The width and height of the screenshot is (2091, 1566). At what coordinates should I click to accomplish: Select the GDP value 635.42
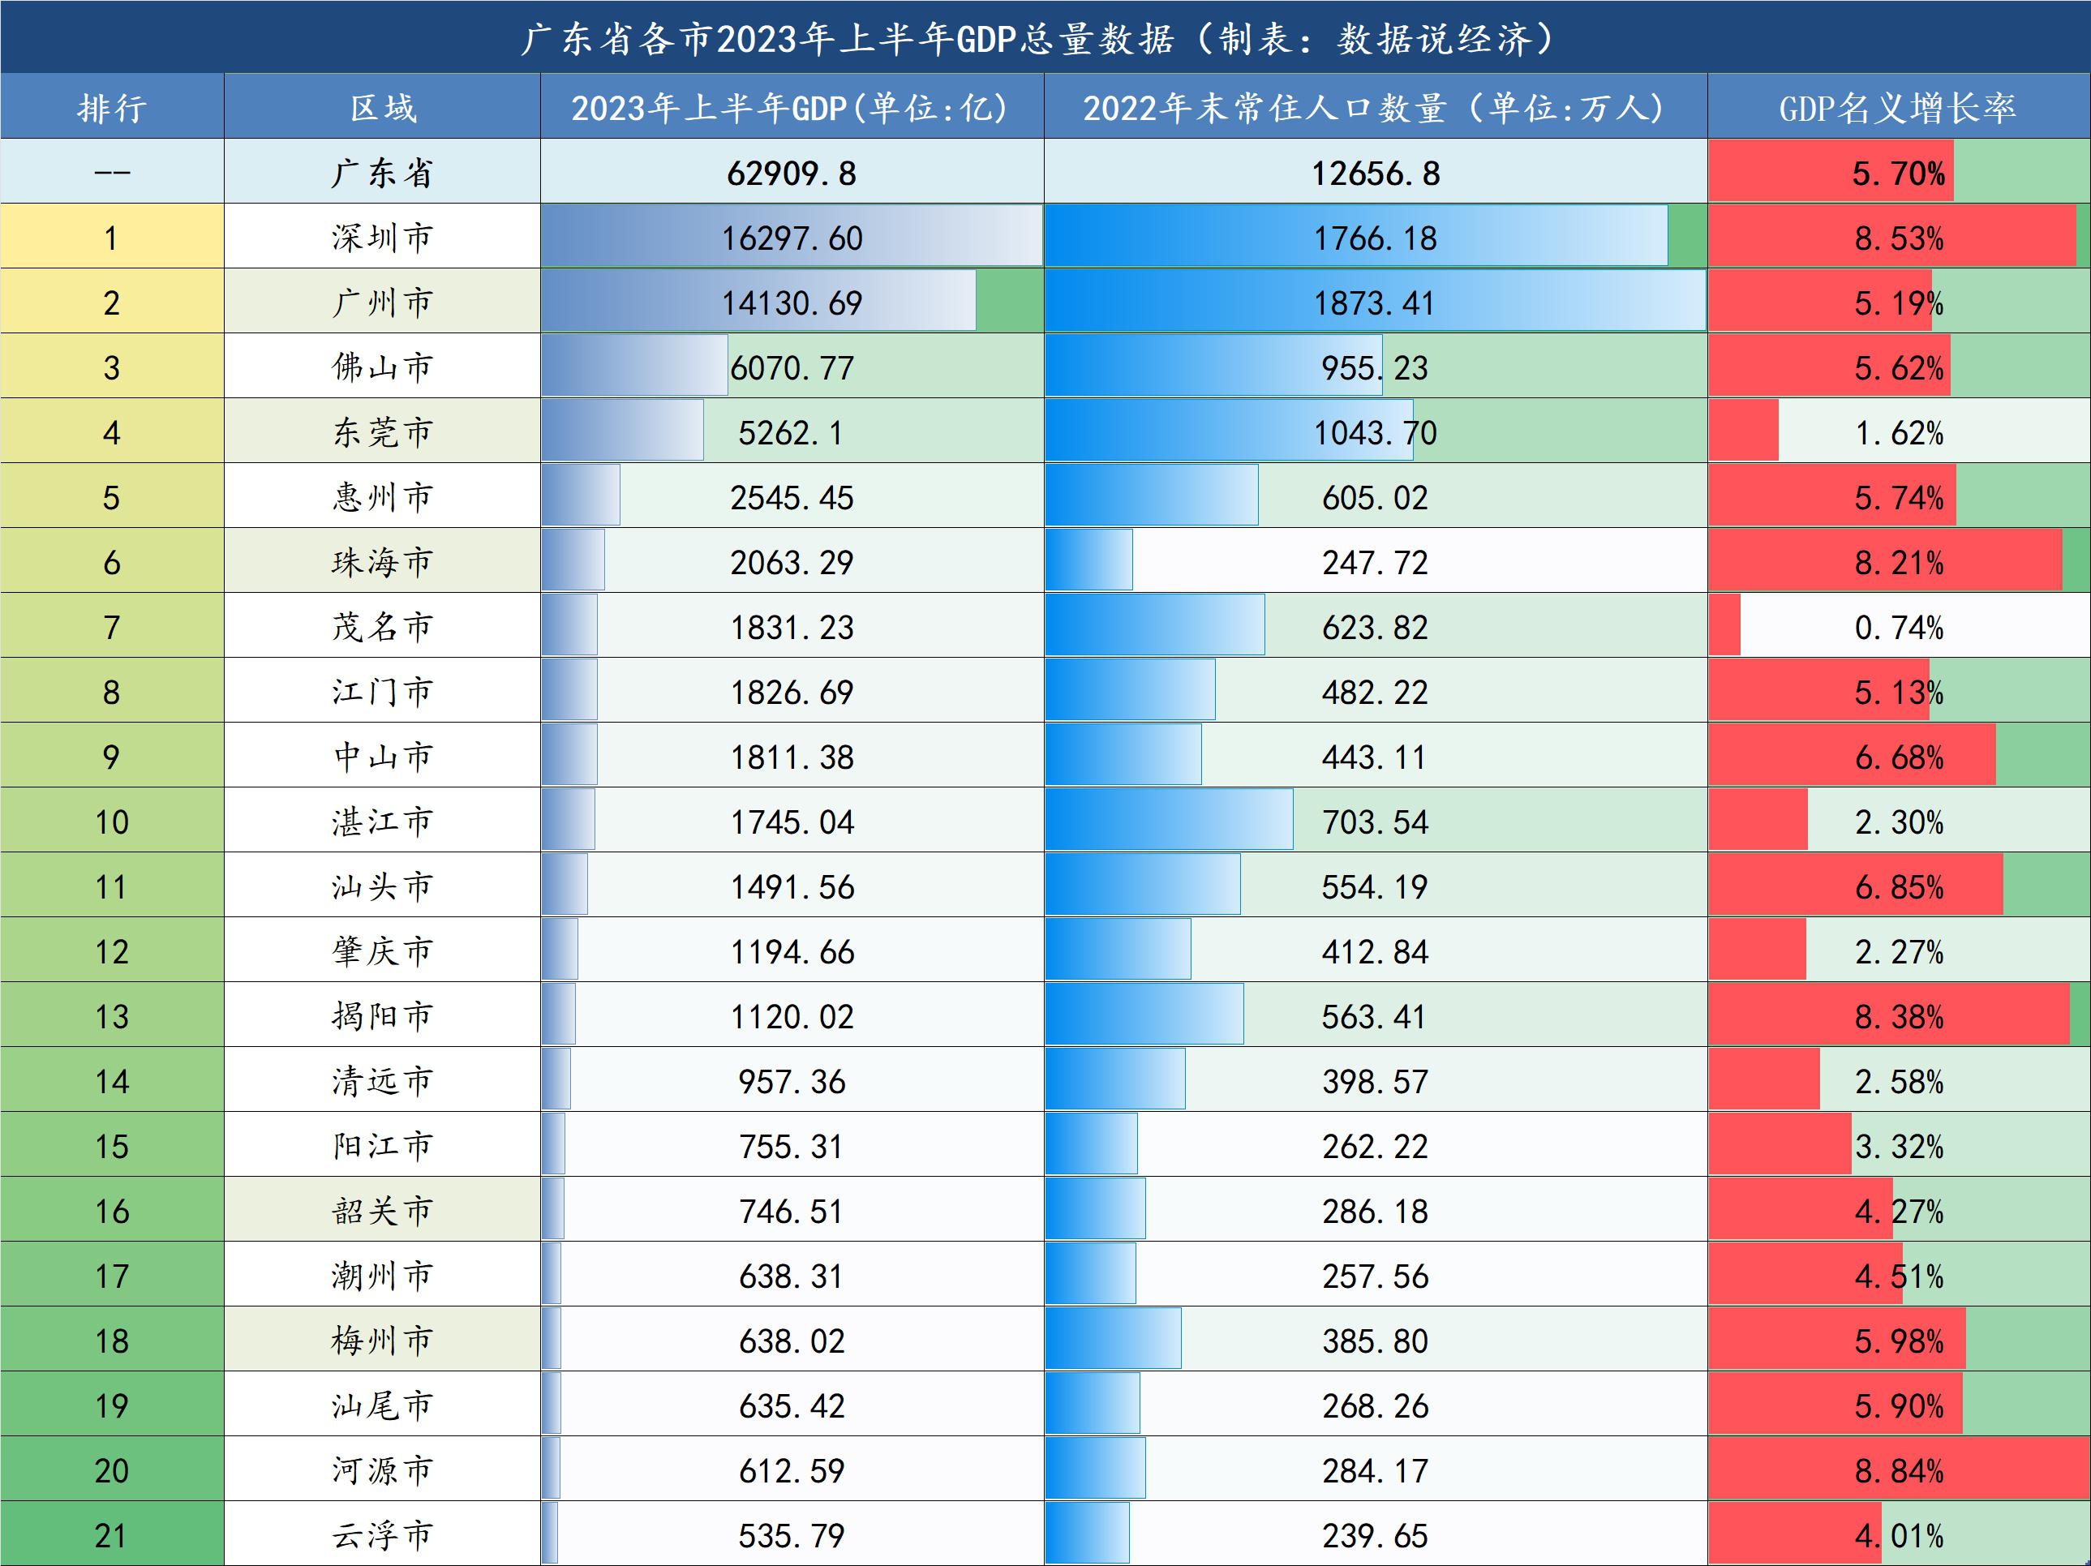791,1406
